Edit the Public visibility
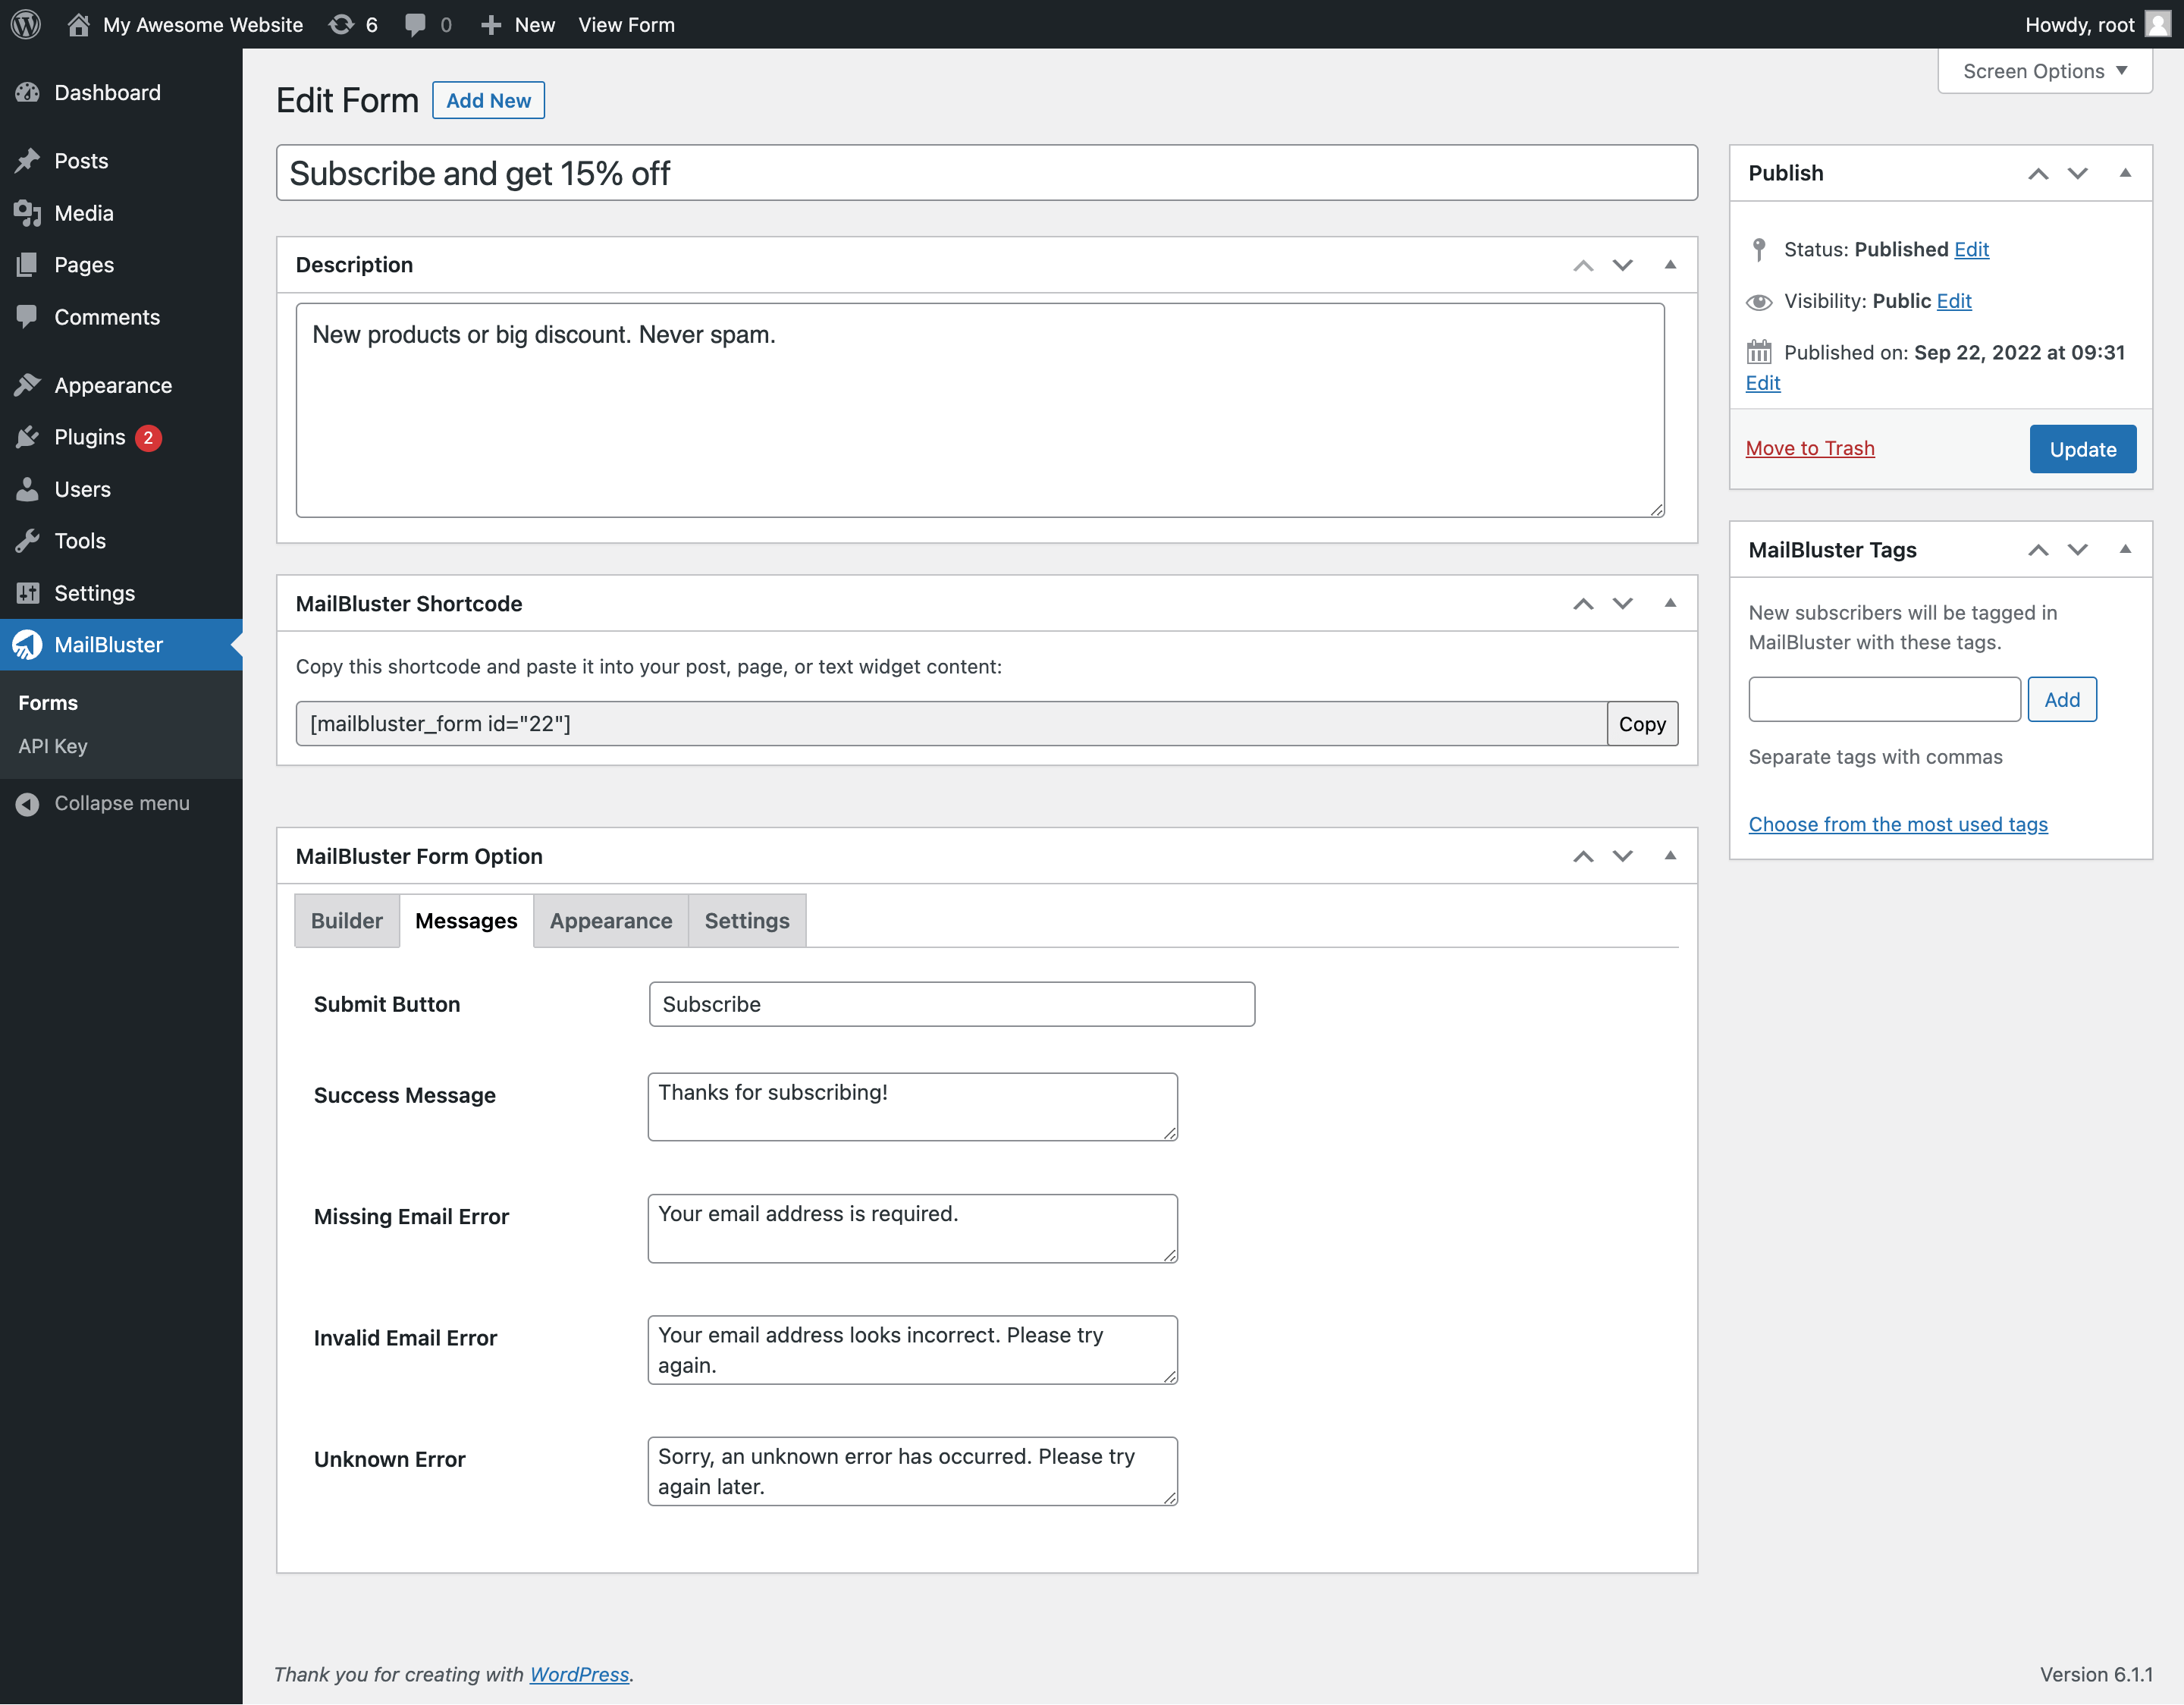This screenshot has width=2184, height=1705. 1953,301
